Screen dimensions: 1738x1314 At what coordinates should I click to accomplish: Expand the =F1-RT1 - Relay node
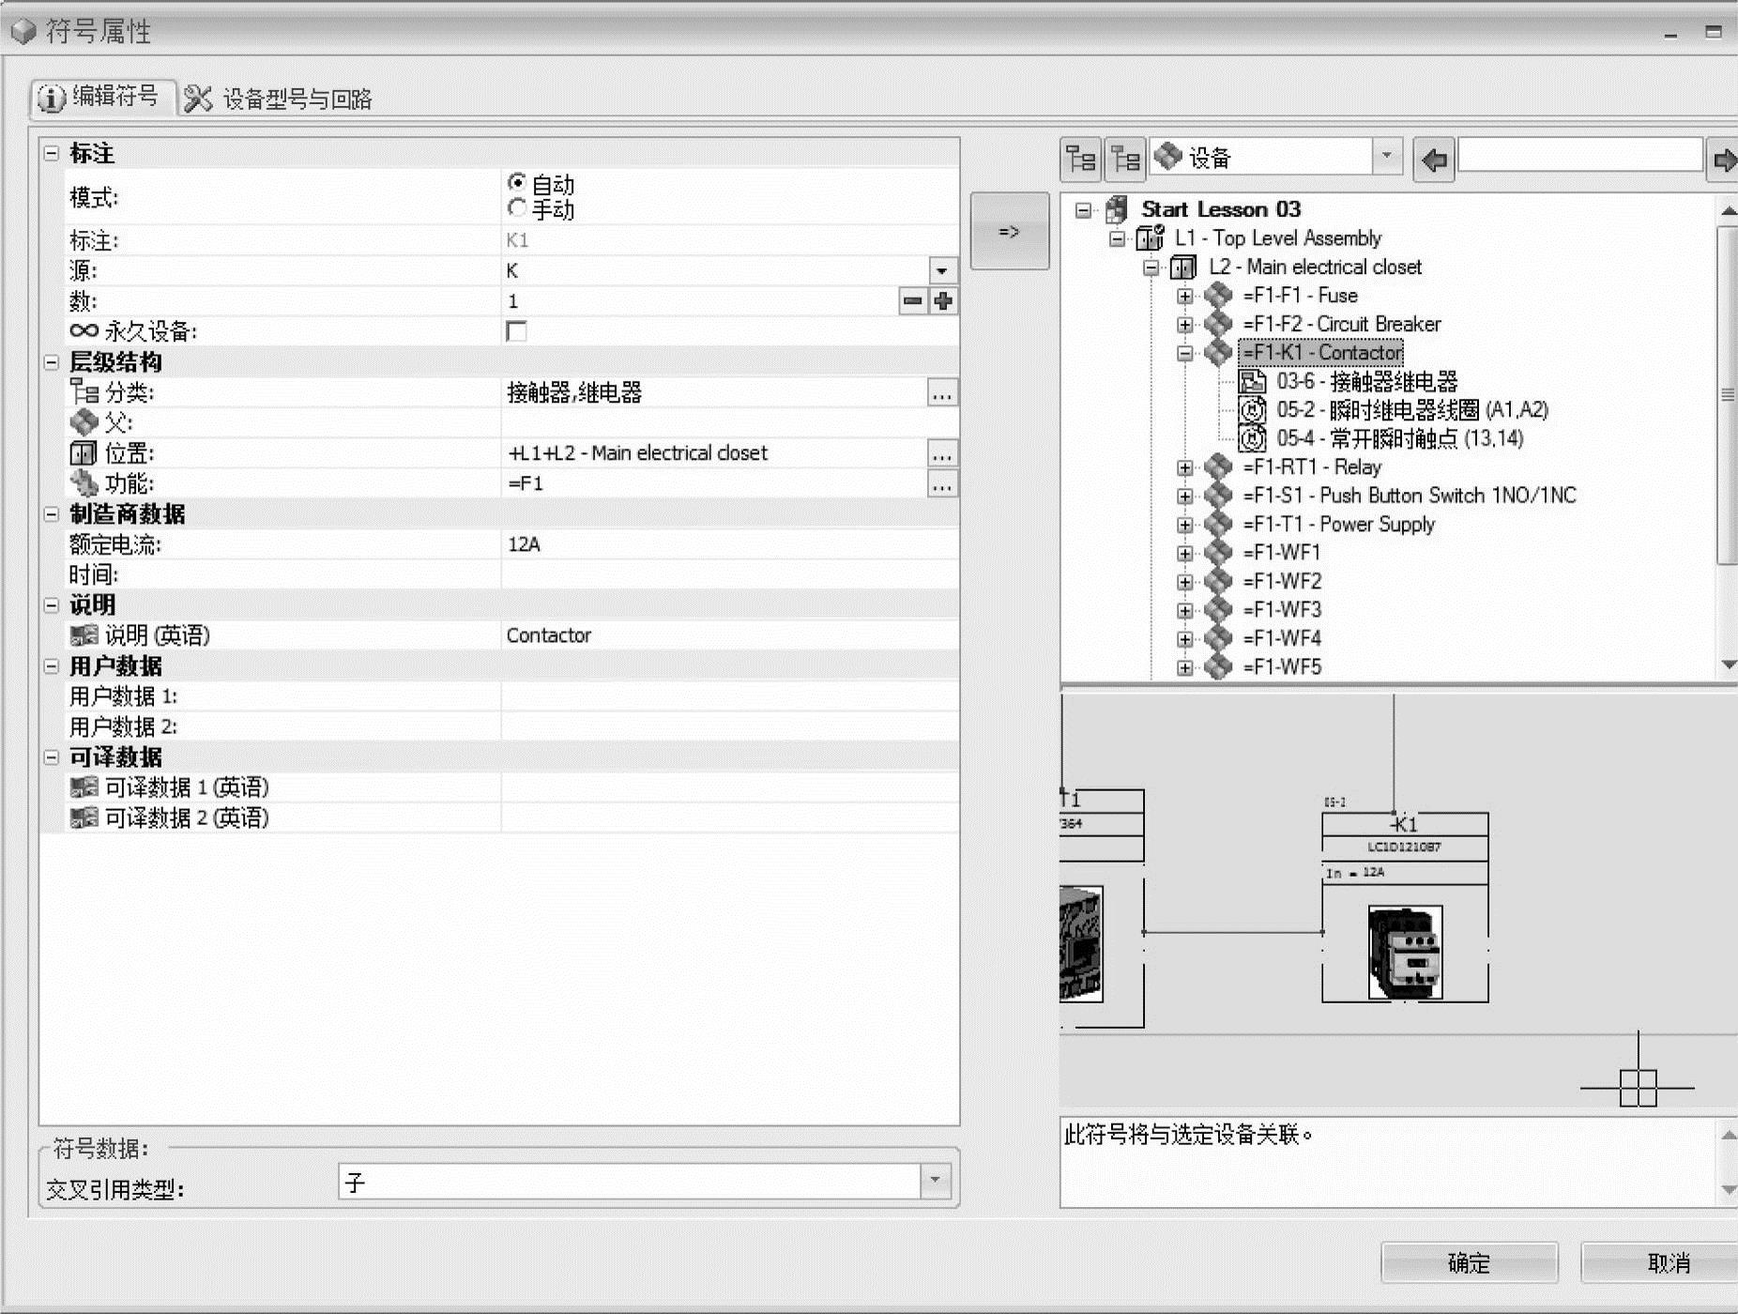pos(1185,467)
